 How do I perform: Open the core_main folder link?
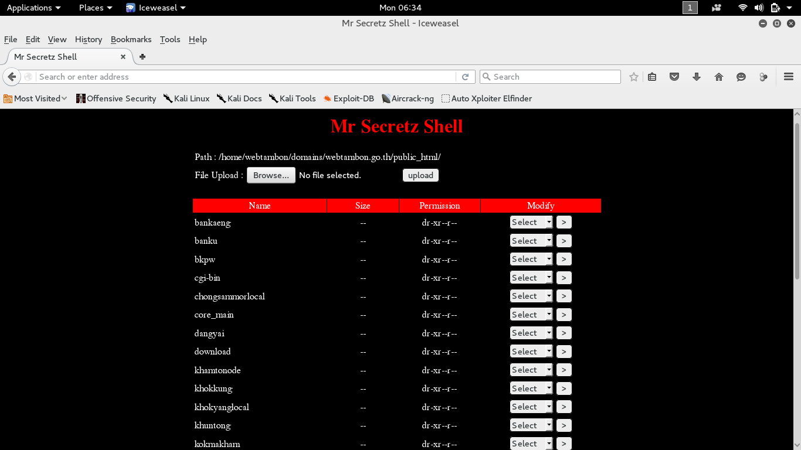click(x=214, y=315)
